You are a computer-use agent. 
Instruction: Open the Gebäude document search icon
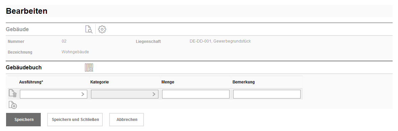(x=89, y=29)
